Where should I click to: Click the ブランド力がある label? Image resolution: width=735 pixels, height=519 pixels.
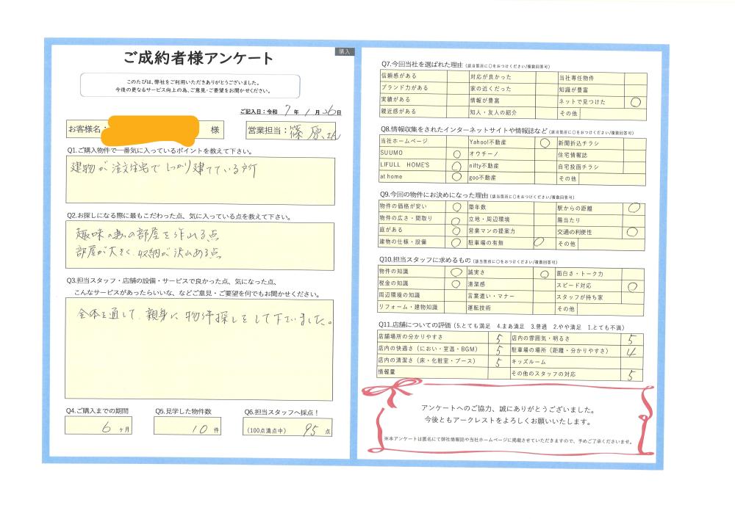(404, 87)
